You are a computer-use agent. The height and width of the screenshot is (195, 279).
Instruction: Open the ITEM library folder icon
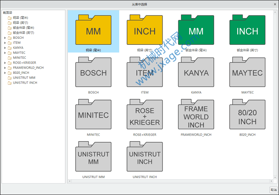click(x=145, y=72)
